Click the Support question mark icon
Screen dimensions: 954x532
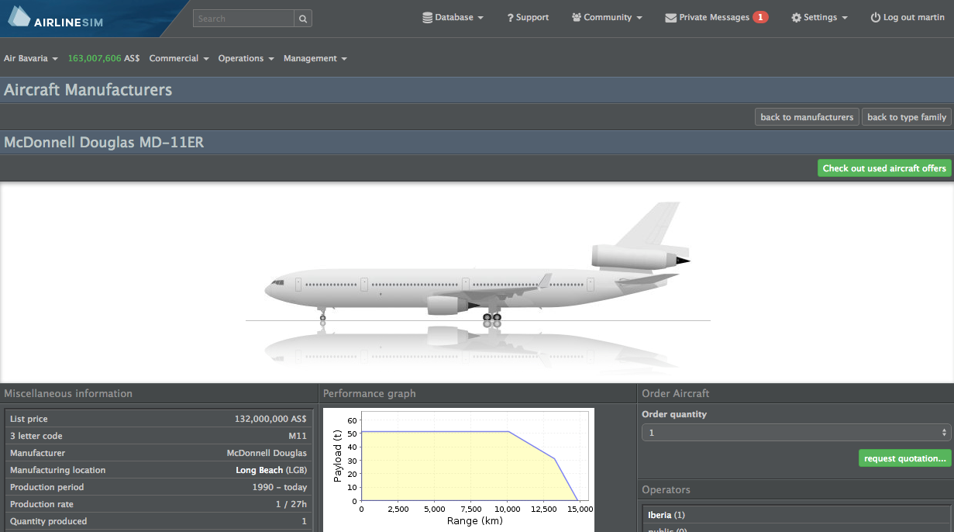click(509, 16)
